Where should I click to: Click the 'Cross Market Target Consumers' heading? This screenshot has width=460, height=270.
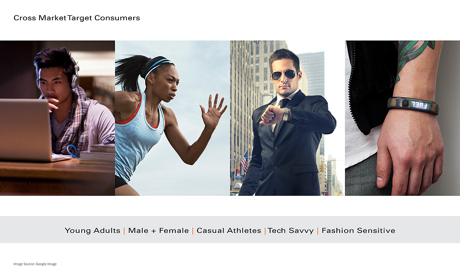click(77, 18)
